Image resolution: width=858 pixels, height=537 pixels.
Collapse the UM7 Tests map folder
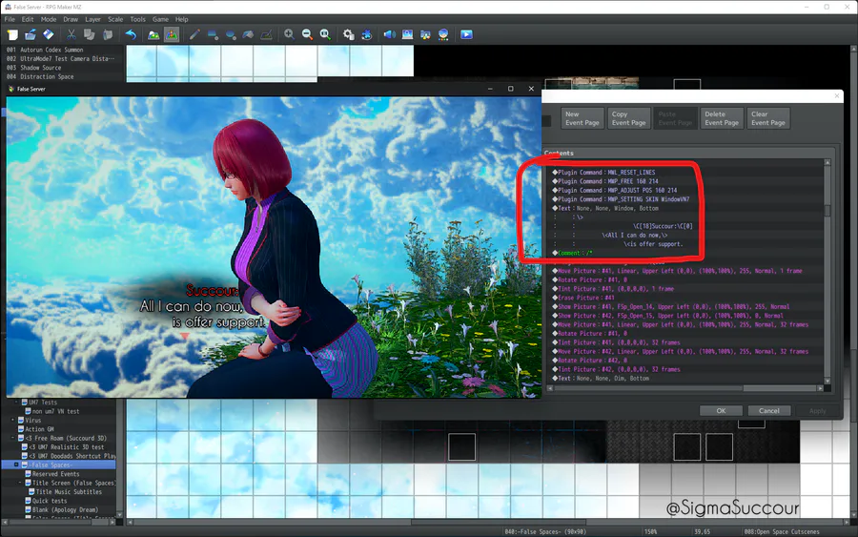(16, 403)
